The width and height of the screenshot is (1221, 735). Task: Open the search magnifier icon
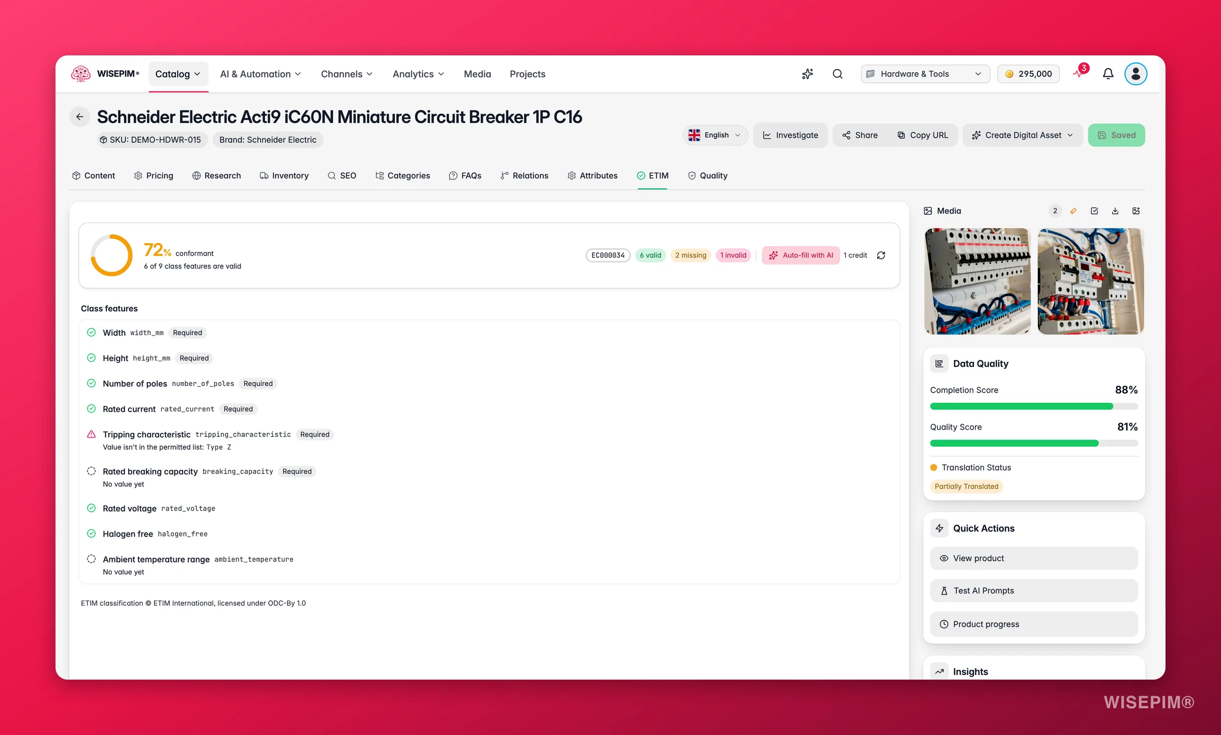pos(837,74)
